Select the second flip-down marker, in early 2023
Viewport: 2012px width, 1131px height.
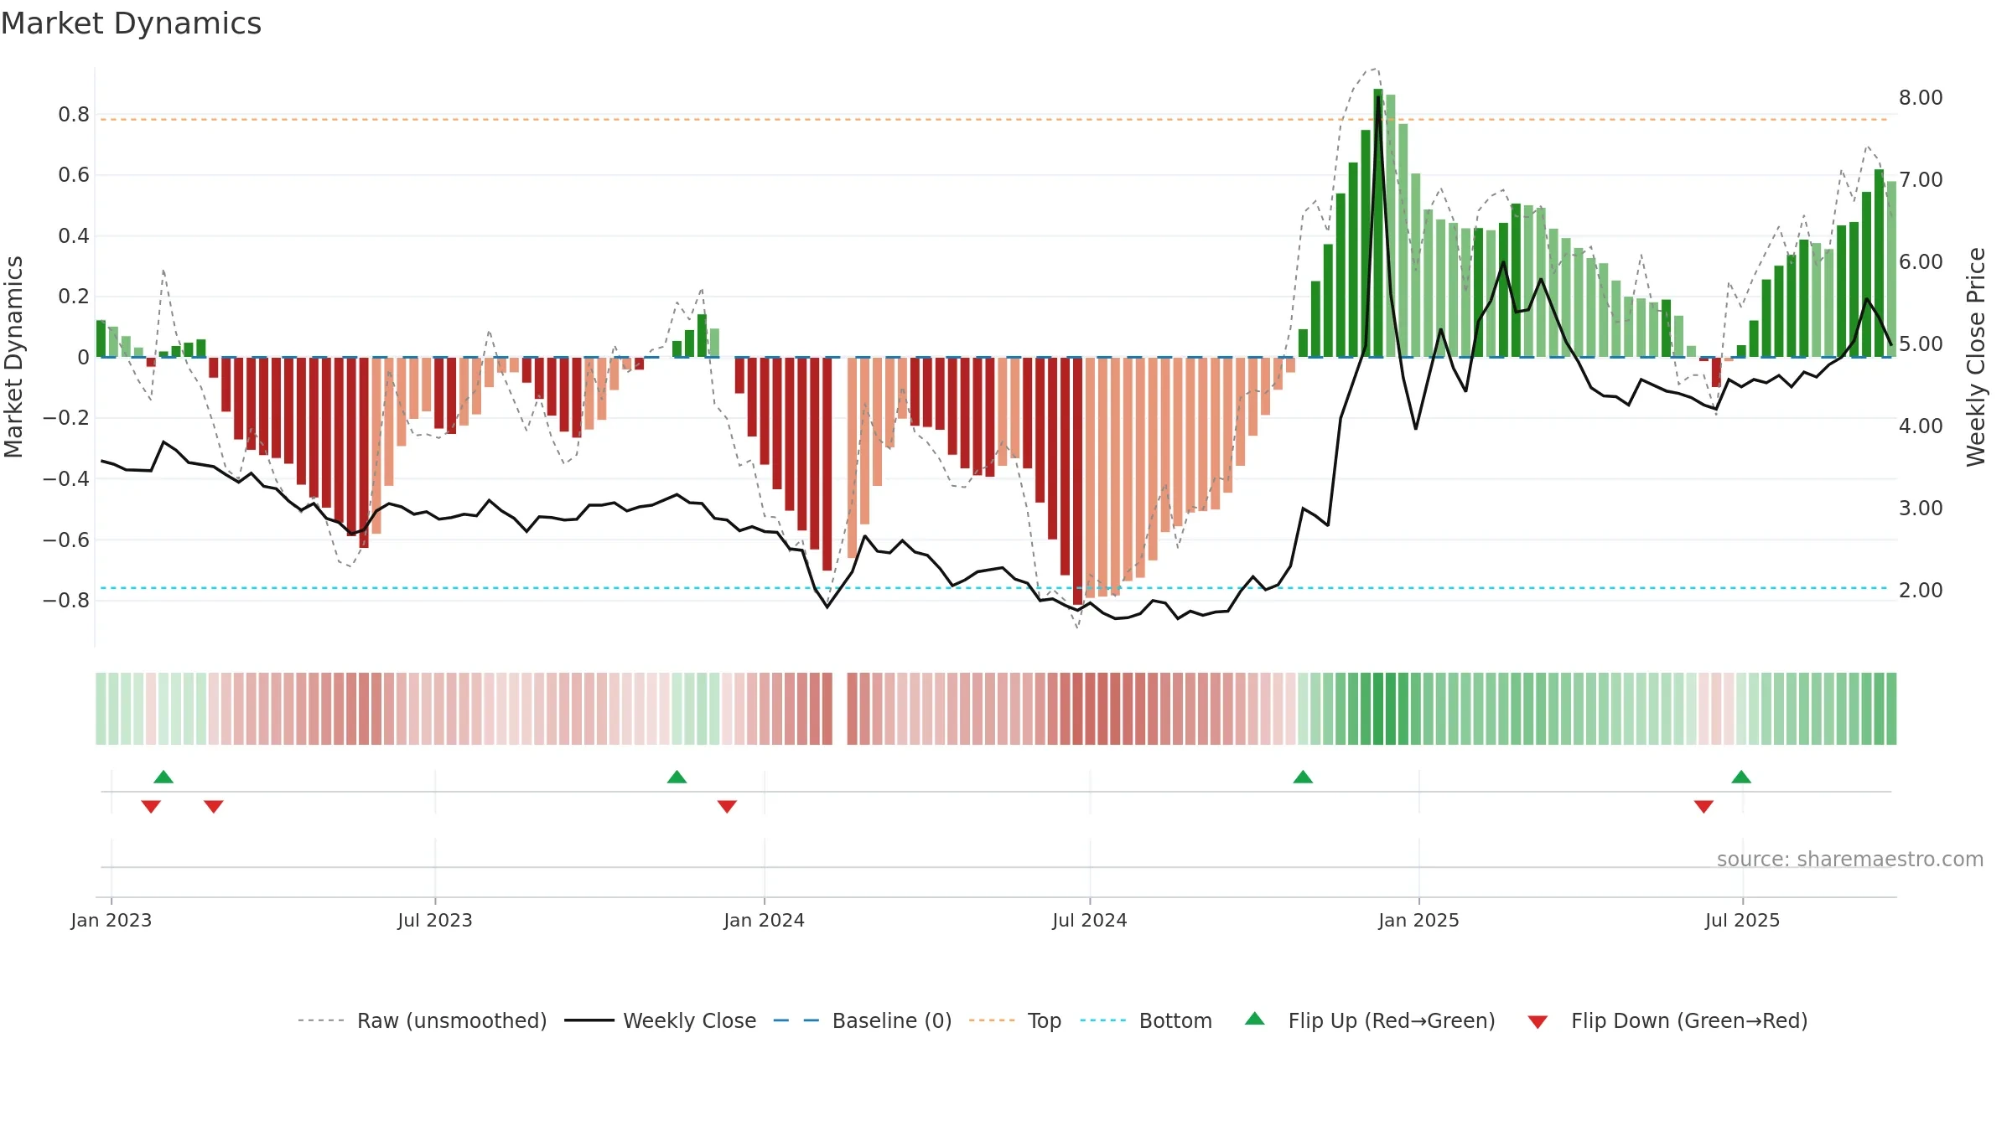pyautogui.click(x=214, y=806)
